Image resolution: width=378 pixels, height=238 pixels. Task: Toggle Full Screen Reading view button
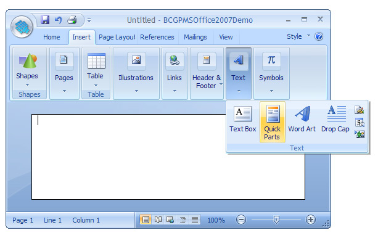point(158,220)
